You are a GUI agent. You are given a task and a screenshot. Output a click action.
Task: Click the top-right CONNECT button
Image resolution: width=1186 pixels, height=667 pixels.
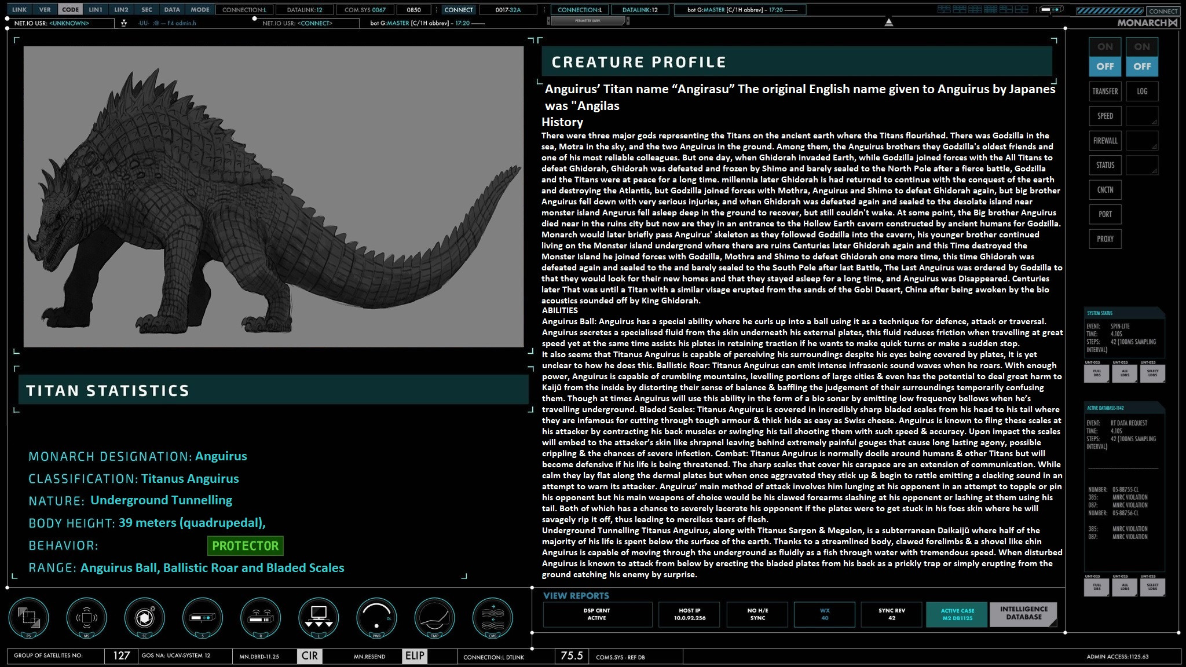(x=1163, y=11)
